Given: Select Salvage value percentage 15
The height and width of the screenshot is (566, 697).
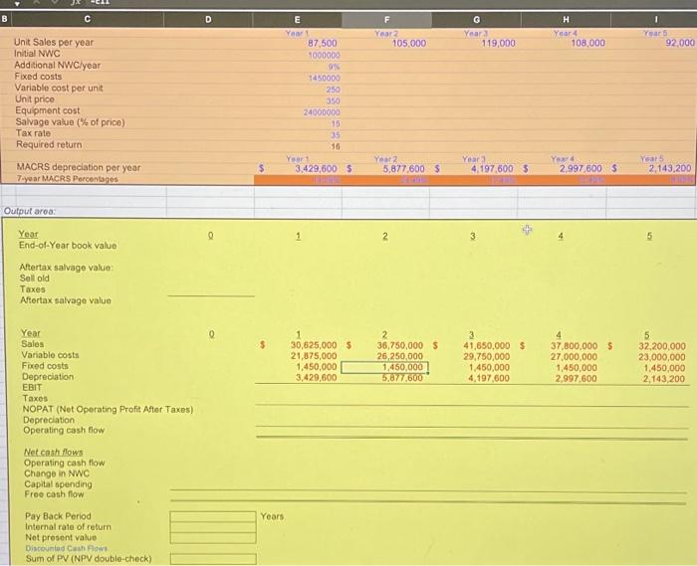Looking at the screenshot, I should point(336,123).
